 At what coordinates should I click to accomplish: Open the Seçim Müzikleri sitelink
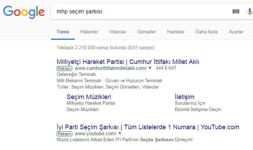pyautogui.click(x=89, y=97)
